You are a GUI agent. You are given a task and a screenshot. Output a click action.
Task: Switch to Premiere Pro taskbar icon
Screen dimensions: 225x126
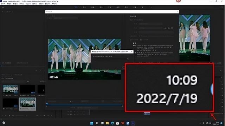[x=133, y=123]
